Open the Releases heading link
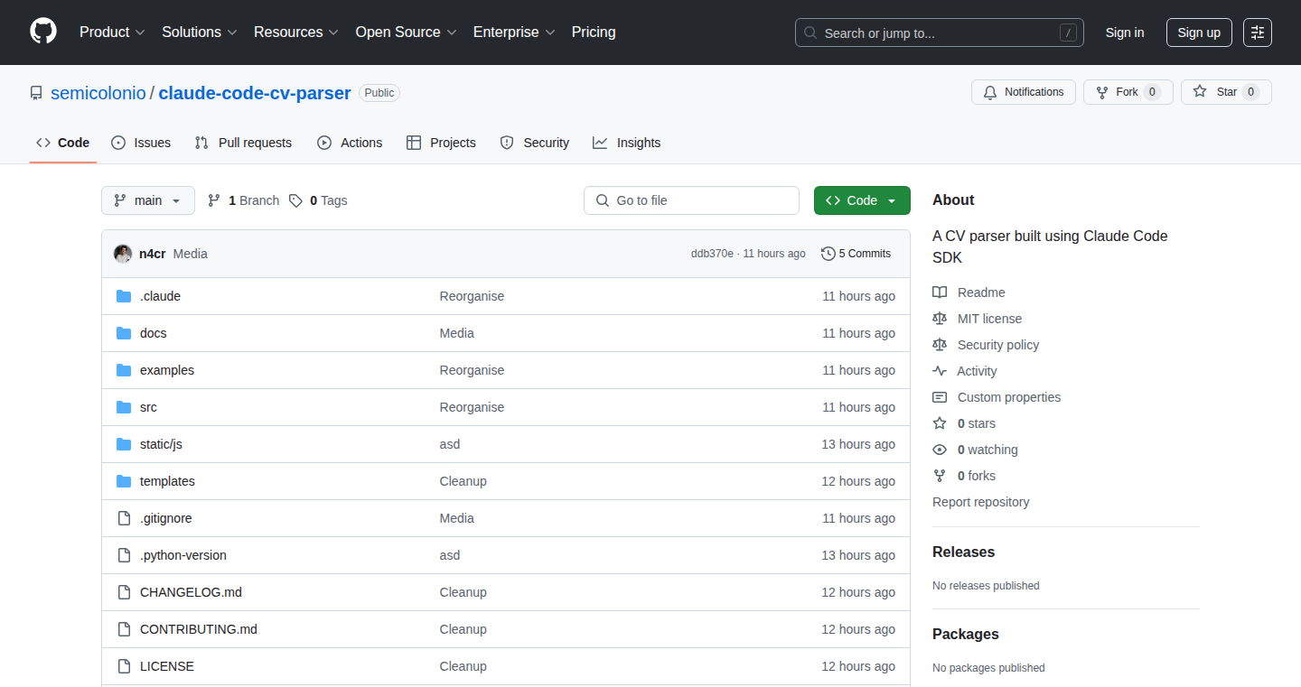This screenshot has width=1301, height=687. click(x=963, y=552)
